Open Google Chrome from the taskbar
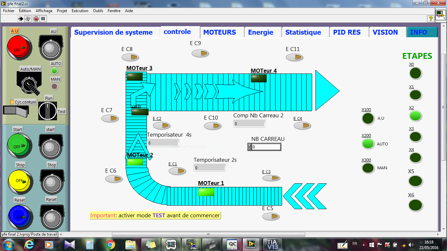Screen dimensions: 447x251 click(111, 244)
